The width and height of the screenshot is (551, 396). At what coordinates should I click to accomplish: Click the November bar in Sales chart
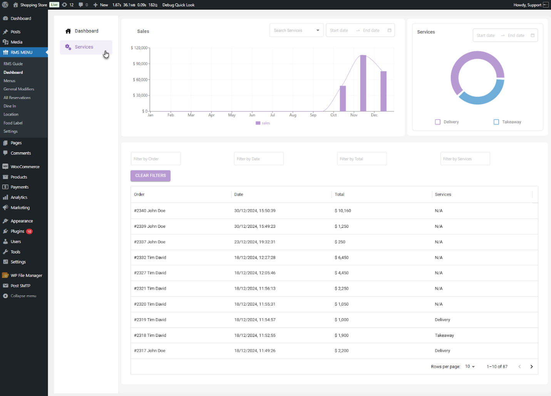click(x=363, y=83)
